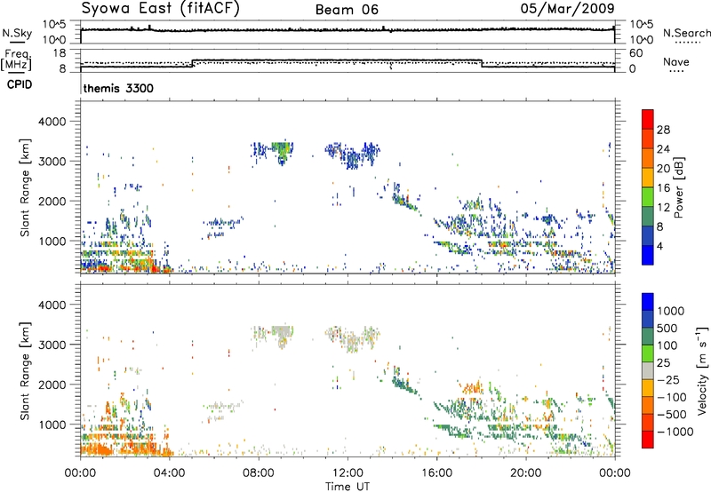The height and width of the screenshot is (492, 711).
Task: Click the 'N.Search' legend label
Action: 686,33
